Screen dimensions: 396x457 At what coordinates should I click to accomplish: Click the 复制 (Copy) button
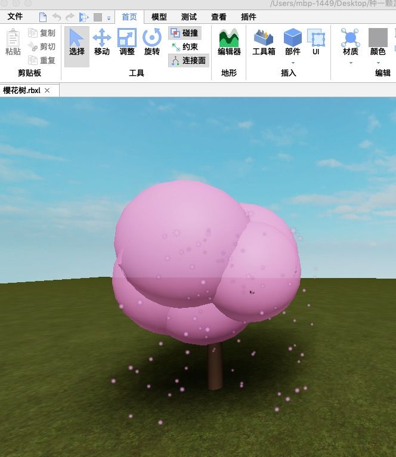tap(42, 33)
